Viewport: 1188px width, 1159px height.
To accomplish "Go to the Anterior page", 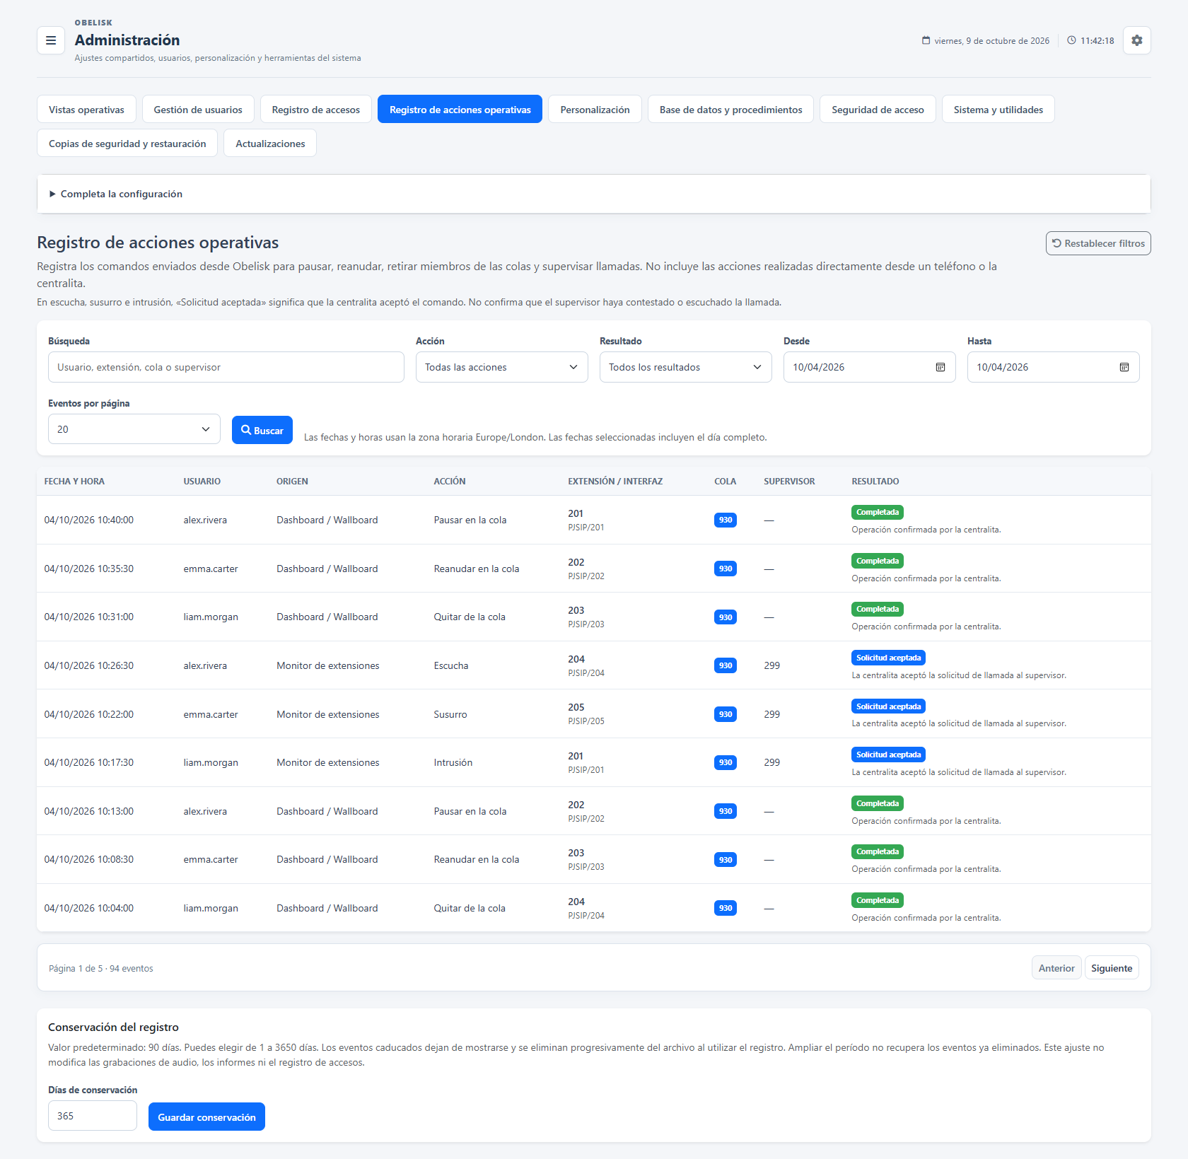I will click(x=1056, y=968).
